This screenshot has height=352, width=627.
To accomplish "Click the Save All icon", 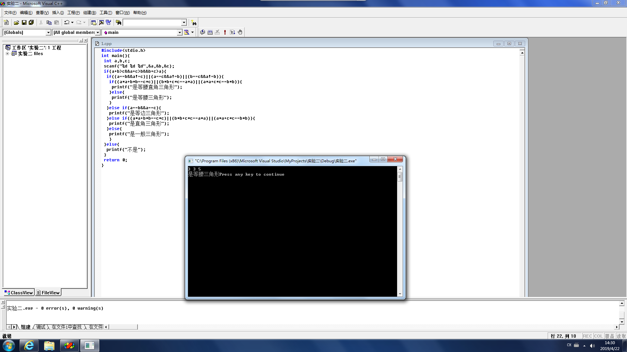I will pos(31,22).
